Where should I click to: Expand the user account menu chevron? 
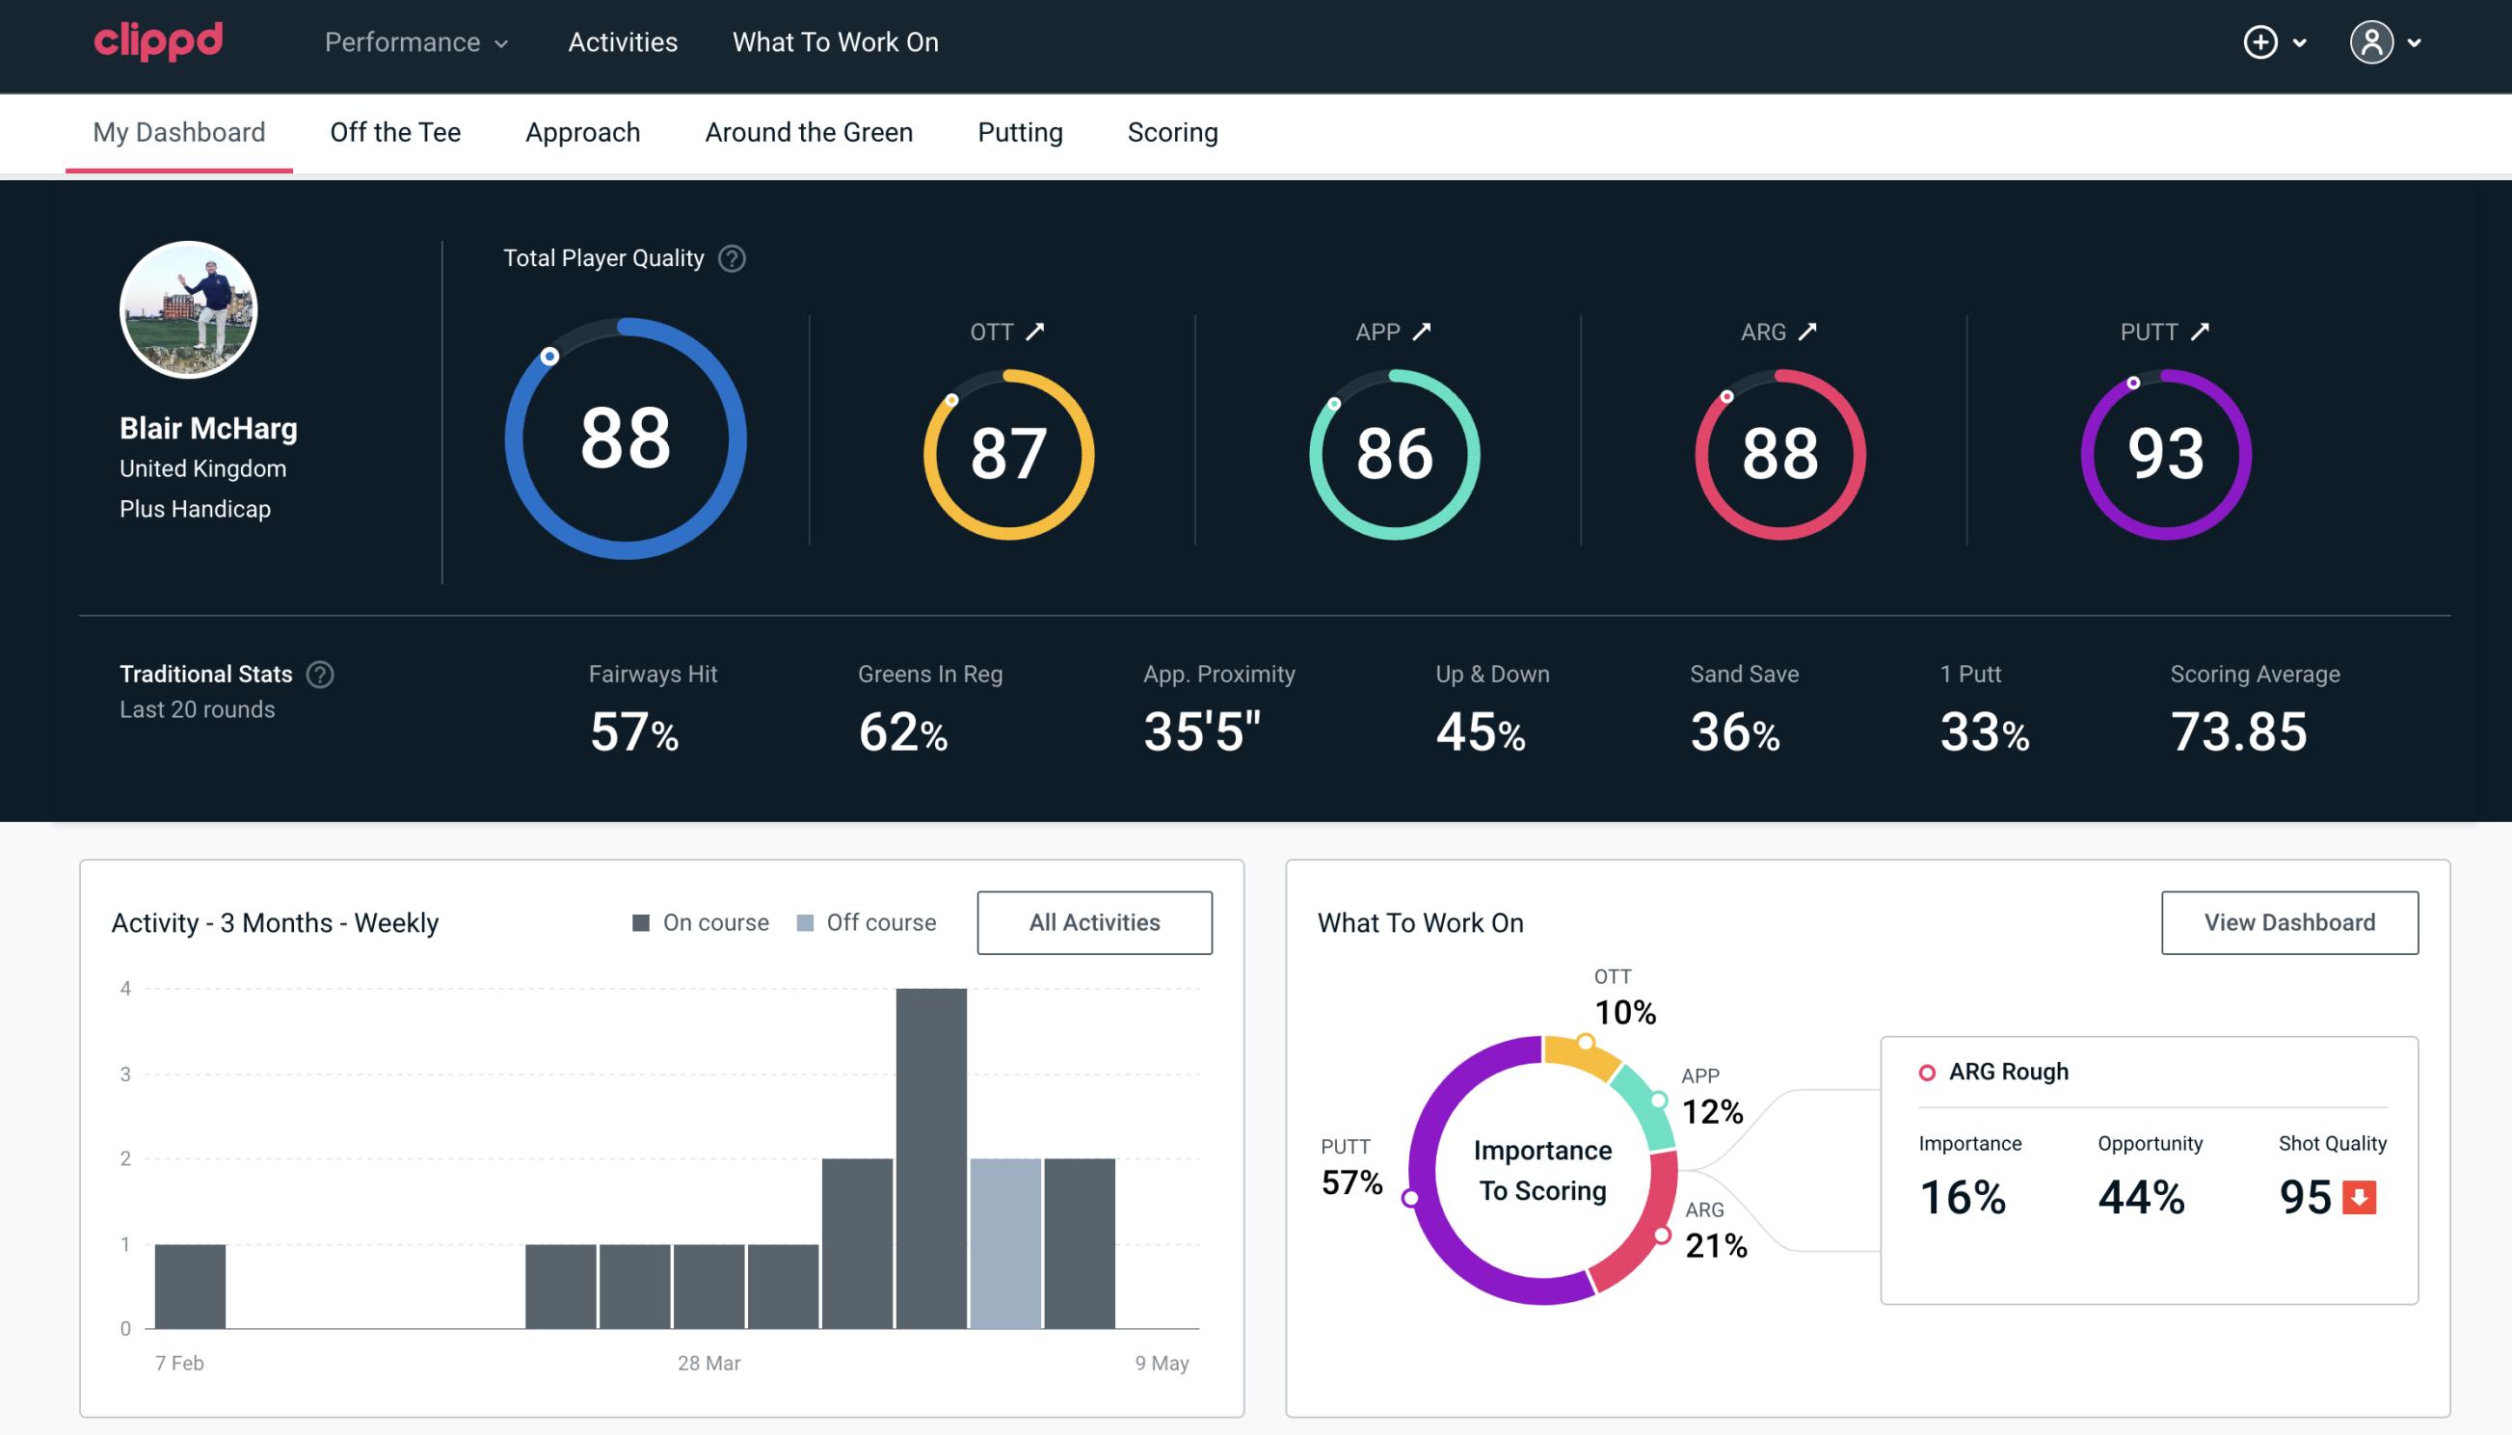(x=2416, y=43)
